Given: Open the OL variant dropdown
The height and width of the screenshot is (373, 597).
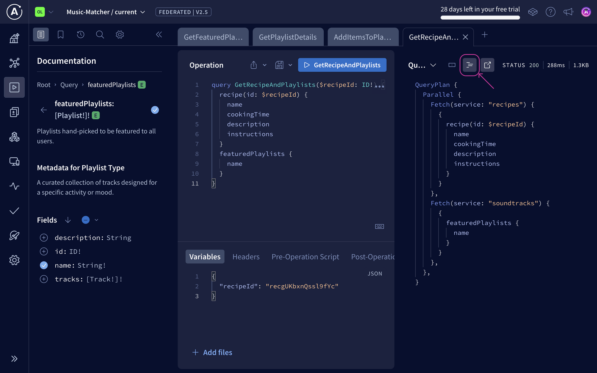Looking at the screenshot, I should point(51,12).
